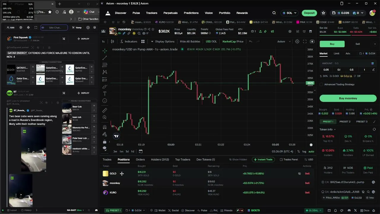This screenshot has height=214, width=380.
Task: Expand the dropdown next to Sell tab
Action: click(375, 44)
